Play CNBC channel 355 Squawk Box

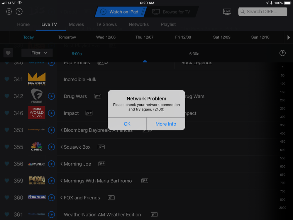[51, 147]
